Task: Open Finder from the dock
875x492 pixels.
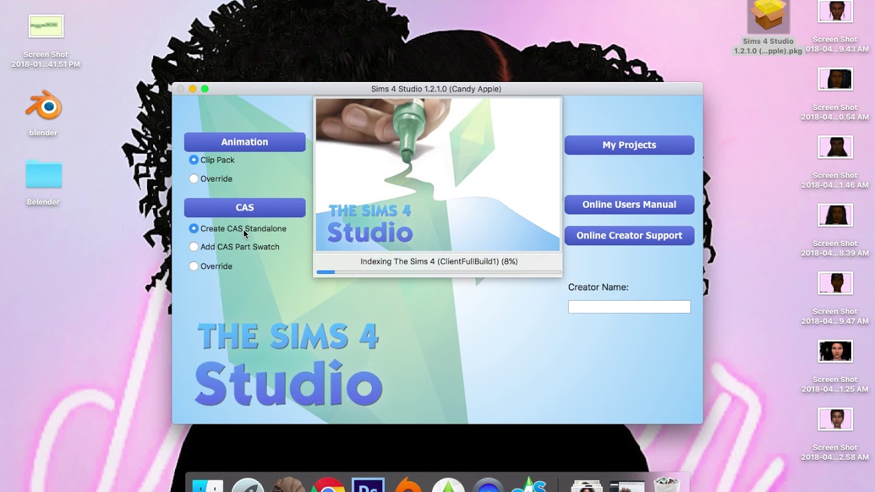Action: point(208,485)
